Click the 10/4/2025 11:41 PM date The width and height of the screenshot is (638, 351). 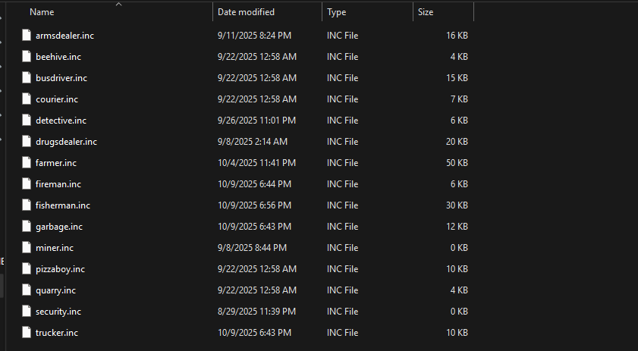[x=256, y=163]
